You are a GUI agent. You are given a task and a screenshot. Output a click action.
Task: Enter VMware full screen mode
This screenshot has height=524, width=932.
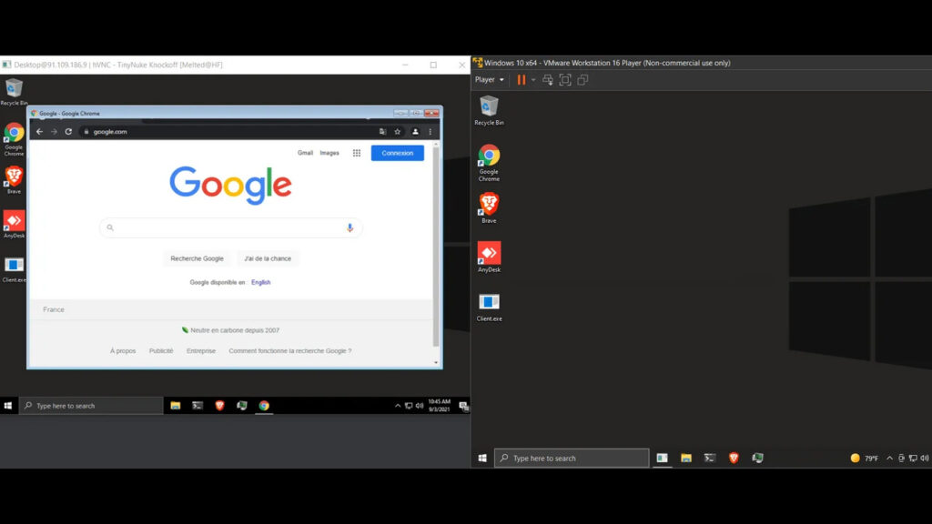pos(565,80)
